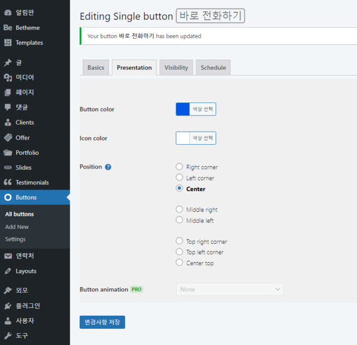Choose the Top right corner radio button
Viewport: 357px width, 345px height.
coord(180,241)
